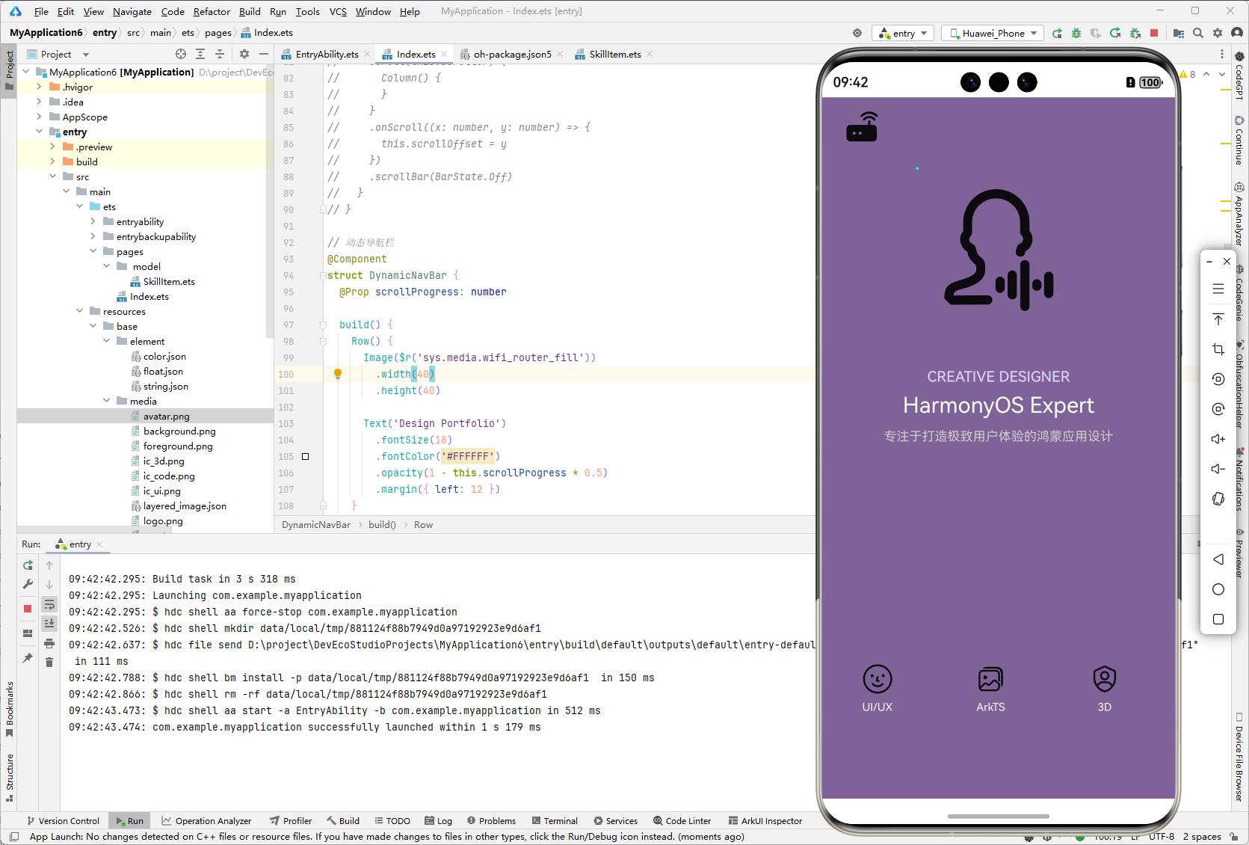Open the ArkUI Inspector tool window

pos(765,820)
